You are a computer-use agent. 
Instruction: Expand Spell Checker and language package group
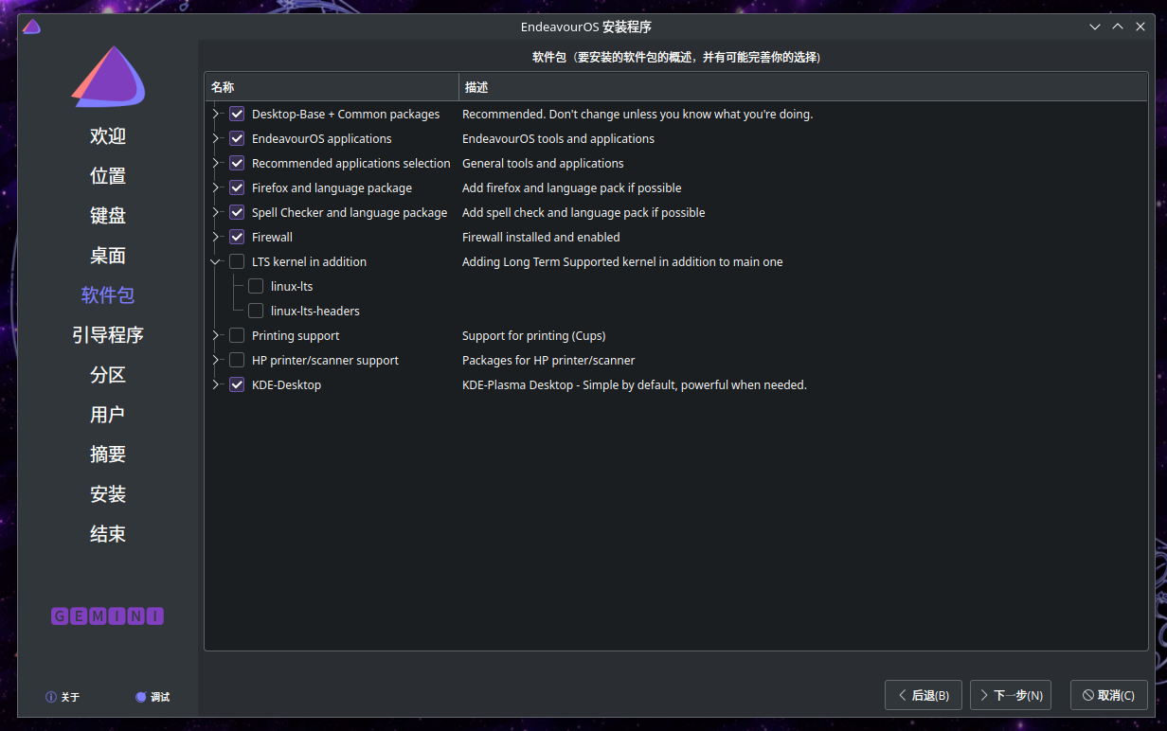point(216,212)
